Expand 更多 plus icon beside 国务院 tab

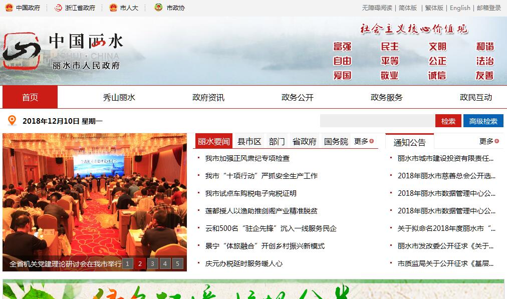[x=371, y=141]
